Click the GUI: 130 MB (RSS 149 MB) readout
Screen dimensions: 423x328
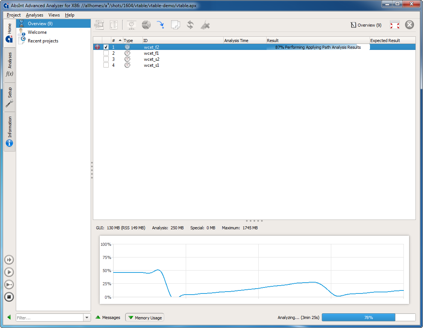click(x=121, y=228)
